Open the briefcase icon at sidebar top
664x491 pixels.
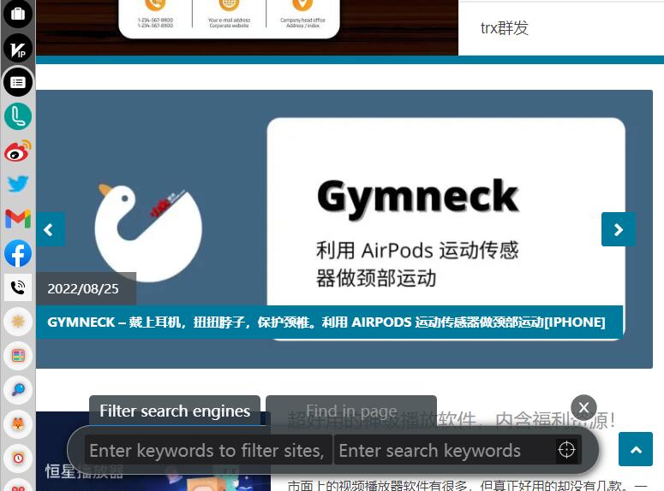pyautogui.click(x=18, y=14)
